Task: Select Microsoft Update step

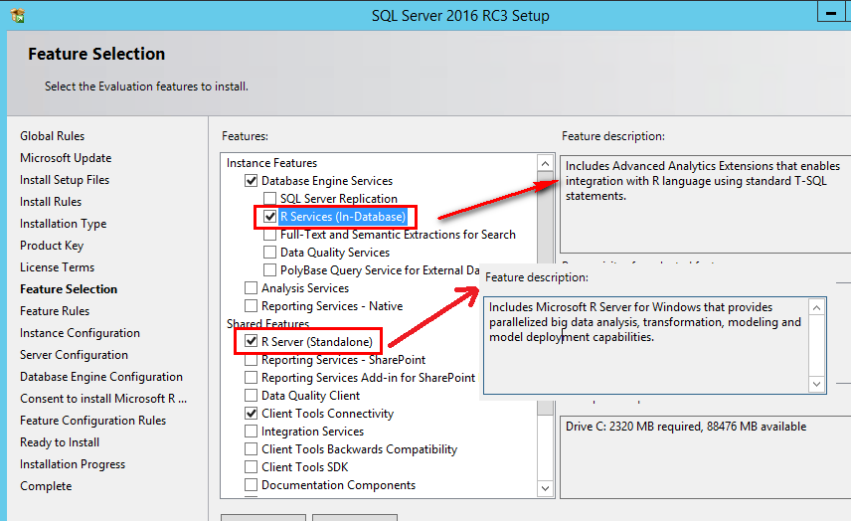Action: pyautogui.click(x=66, y=158)
